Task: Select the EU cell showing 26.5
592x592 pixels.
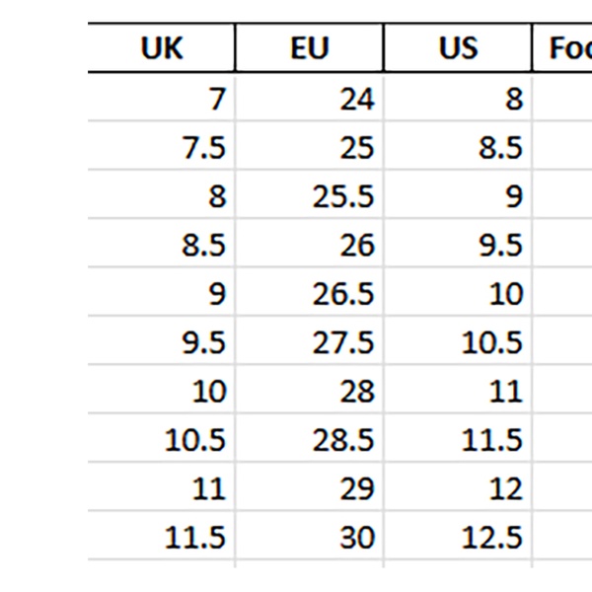Action: click(310, 294)
